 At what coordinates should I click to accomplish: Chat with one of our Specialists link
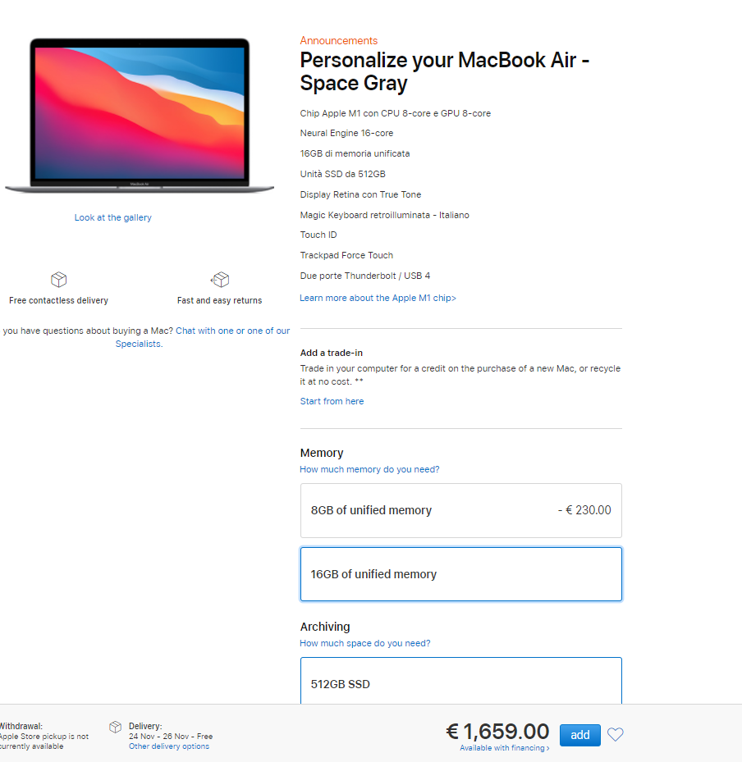tap(202, 337)
